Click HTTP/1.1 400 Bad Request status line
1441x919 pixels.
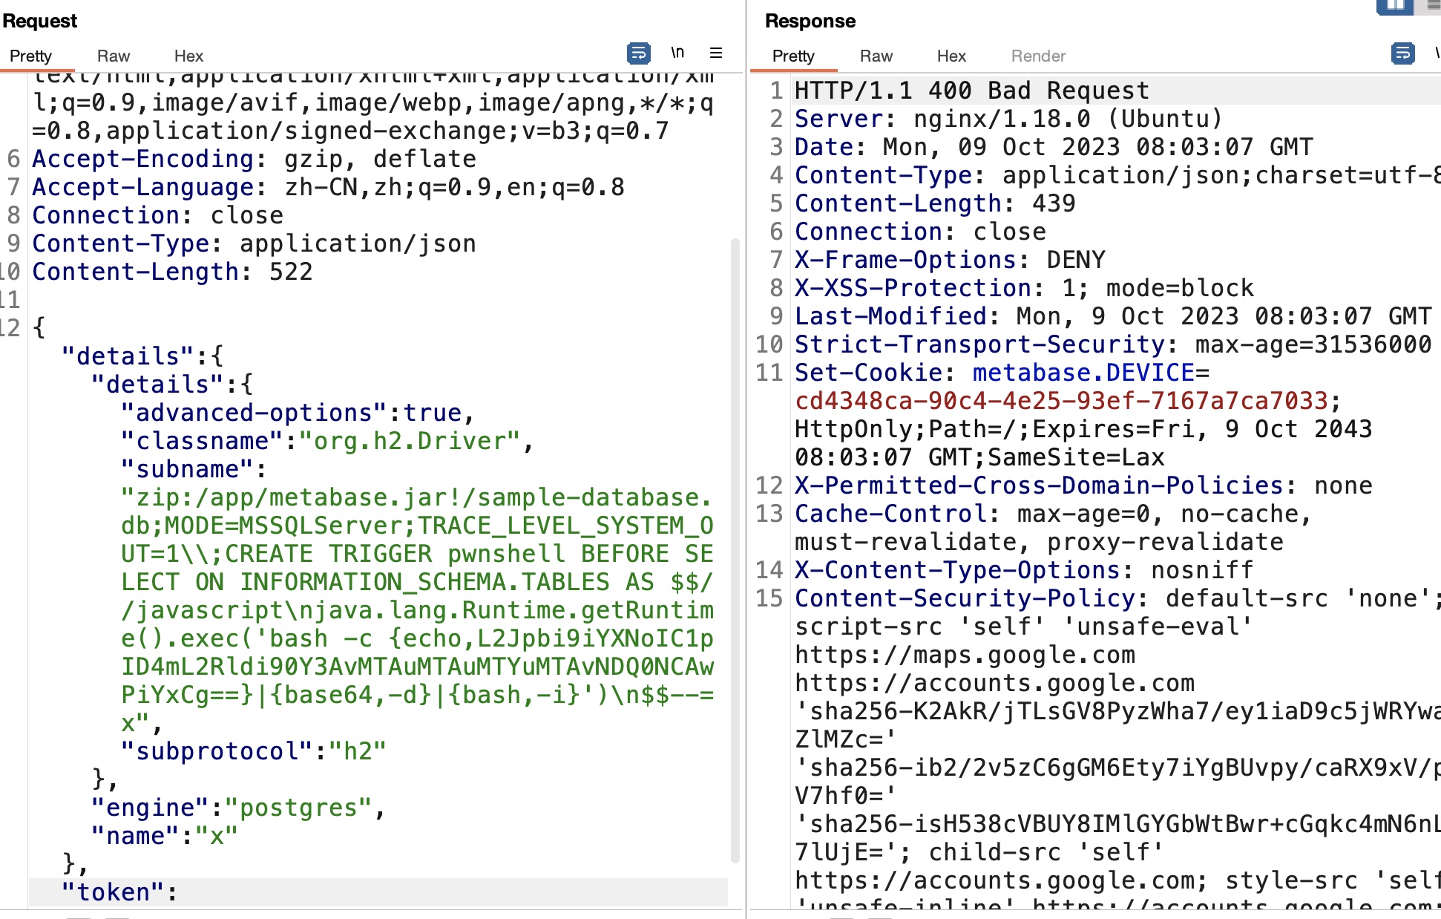coord(971,91)
